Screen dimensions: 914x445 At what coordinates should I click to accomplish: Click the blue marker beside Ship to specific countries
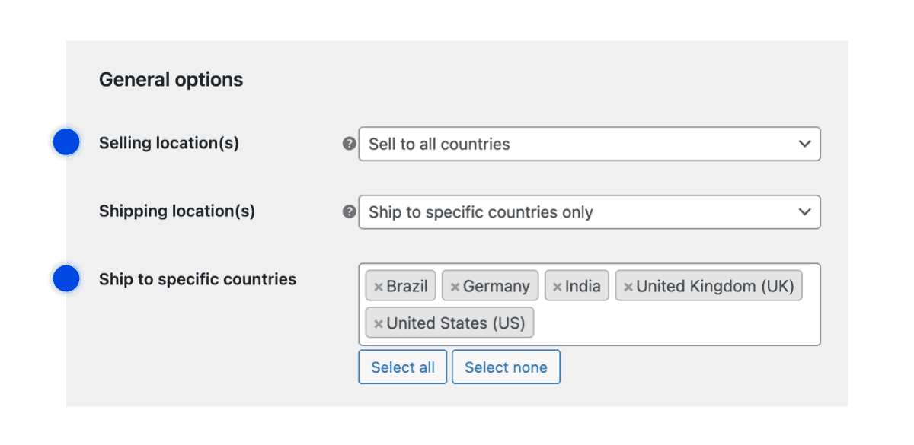click(x=66, y=279)
